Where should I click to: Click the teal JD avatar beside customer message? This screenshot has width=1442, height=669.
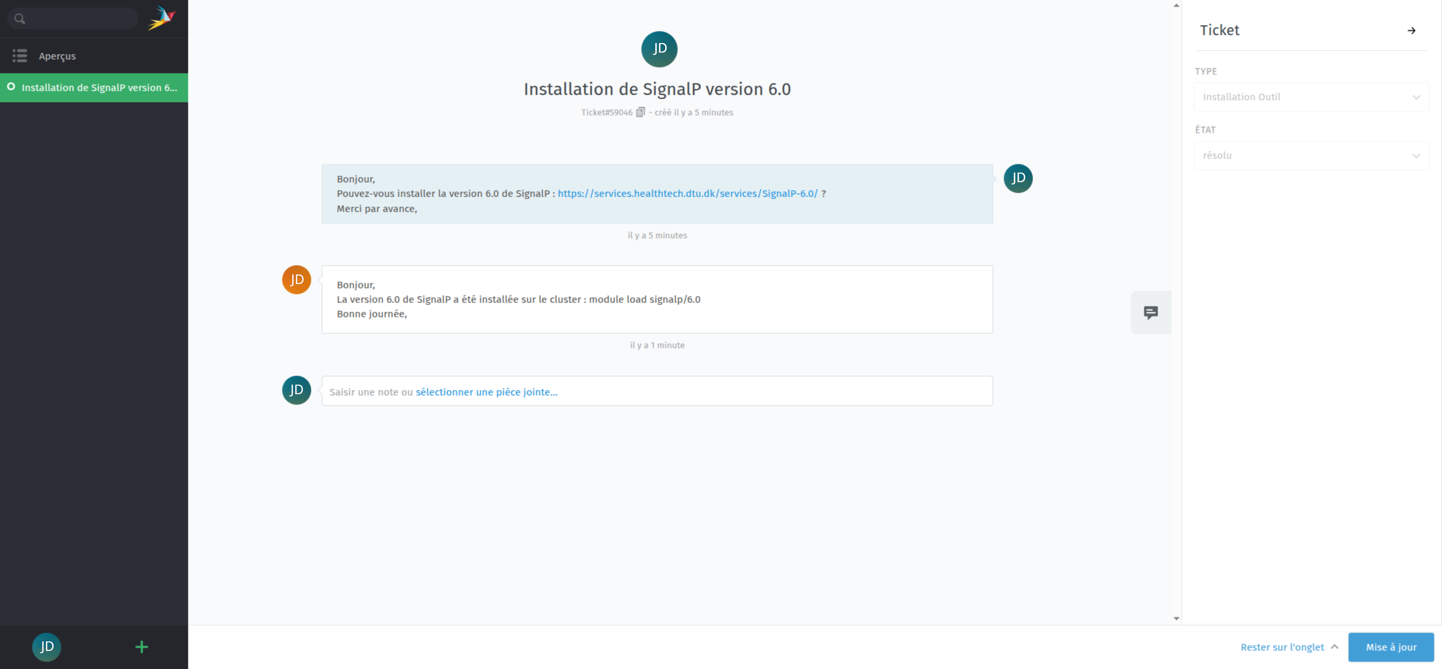tap(1018, 179)
